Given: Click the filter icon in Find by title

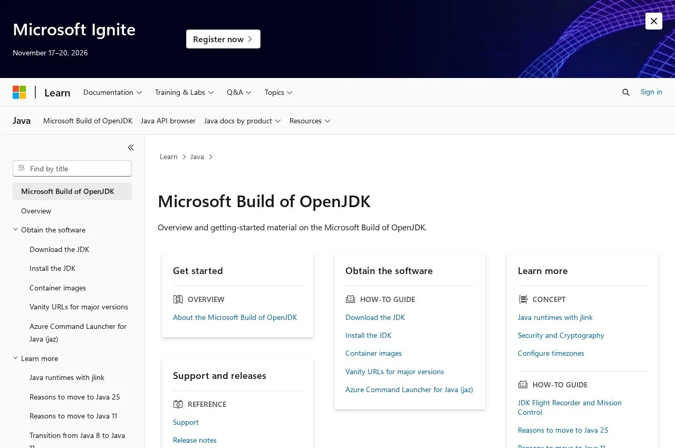Looking at the screenshot, I should tap(21, 168).
